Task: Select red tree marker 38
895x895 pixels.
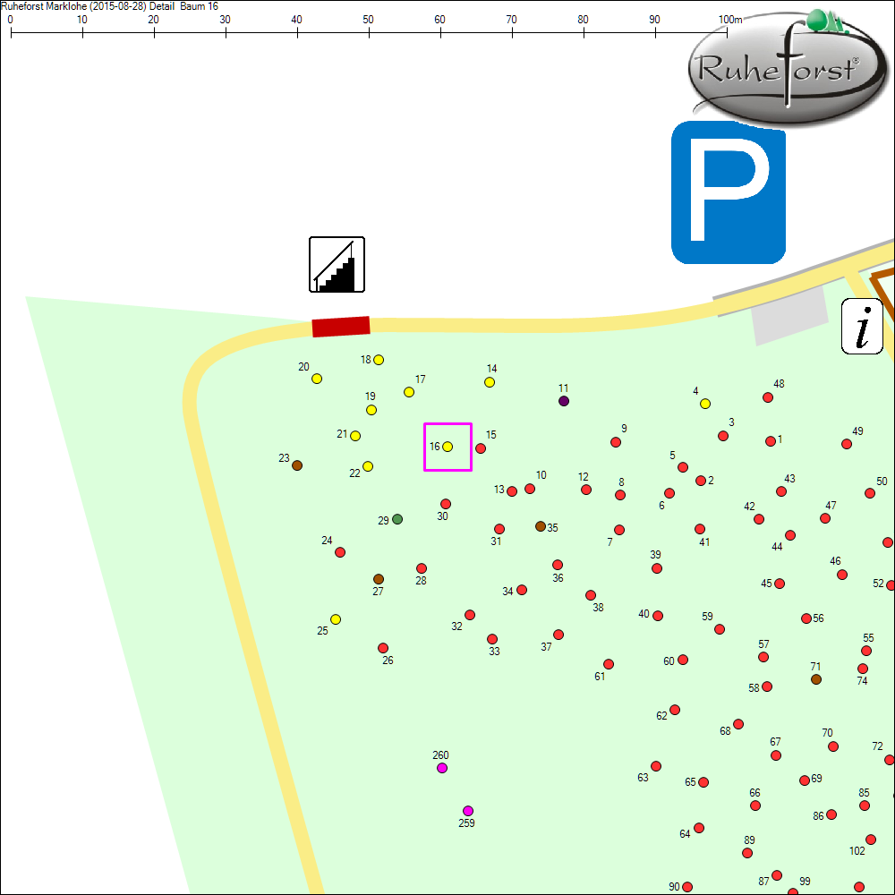Action: click(x=591, y=595)
